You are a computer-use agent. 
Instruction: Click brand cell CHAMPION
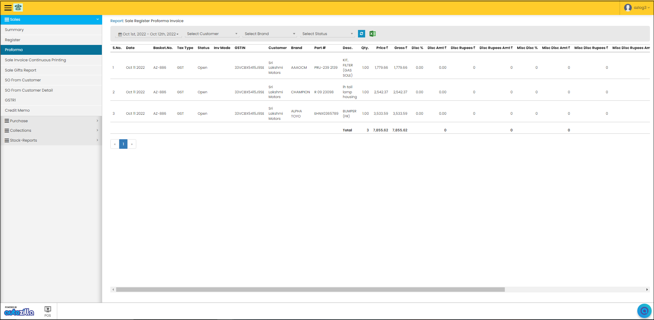tap(300, 92)
